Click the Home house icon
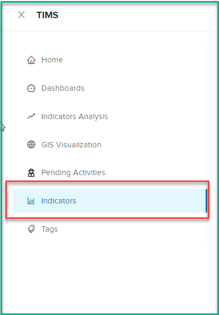Image resolution: width=219 pixels, height=315 pixels. click(x=31, y=60)
